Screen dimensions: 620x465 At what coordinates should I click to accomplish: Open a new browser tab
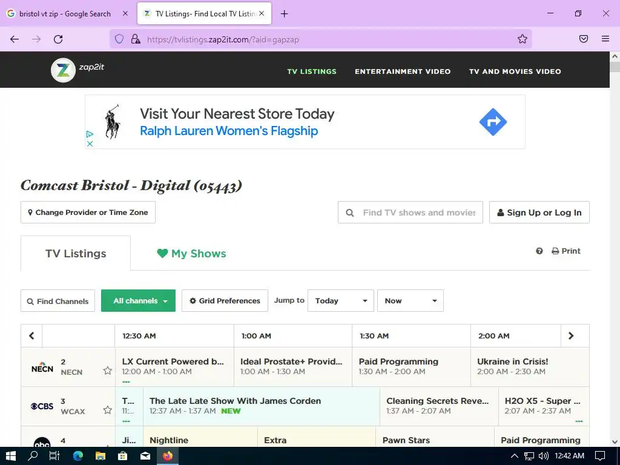[285, 14]
